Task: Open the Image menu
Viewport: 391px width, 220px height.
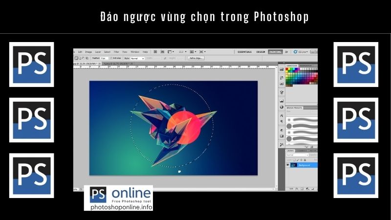Action: [x=88, y=52]
